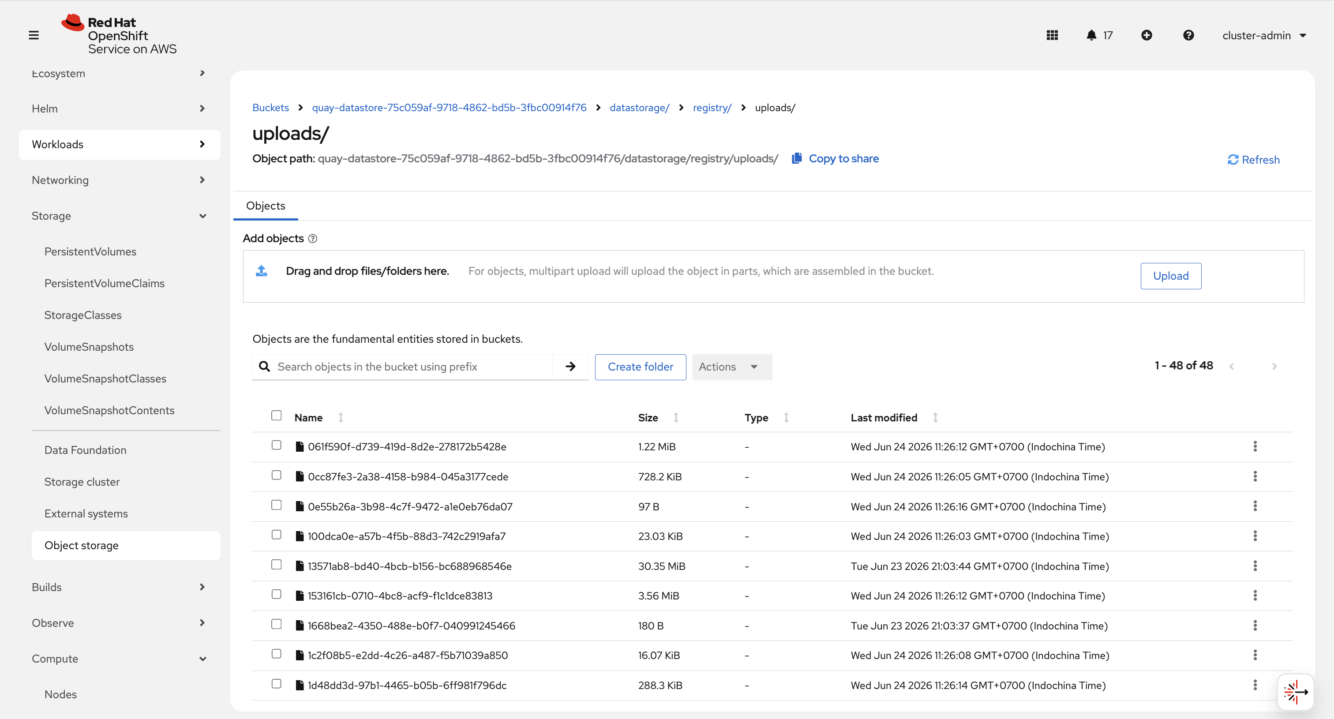The width and height of the screenshot is (1334, 719).
Task: Expand the Networking navigation section
Action: click(x=120, y=180)
